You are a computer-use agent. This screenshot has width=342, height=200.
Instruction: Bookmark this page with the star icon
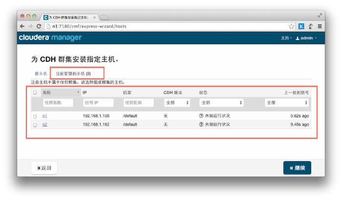pyautogui.click(x=292, y=26)
